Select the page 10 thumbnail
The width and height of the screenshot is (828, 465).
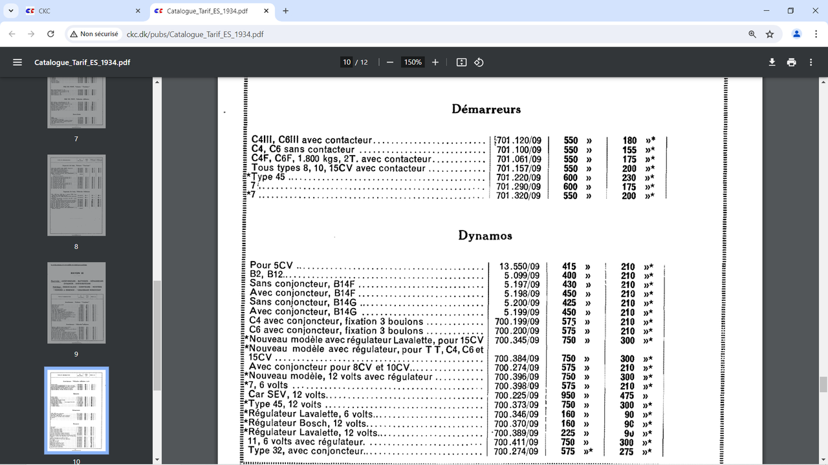click(76, 411)
